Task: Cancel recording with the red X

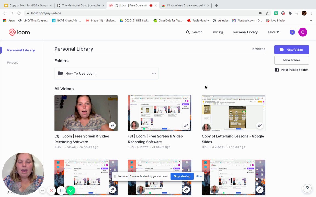Action: click(x=51, y=190)
